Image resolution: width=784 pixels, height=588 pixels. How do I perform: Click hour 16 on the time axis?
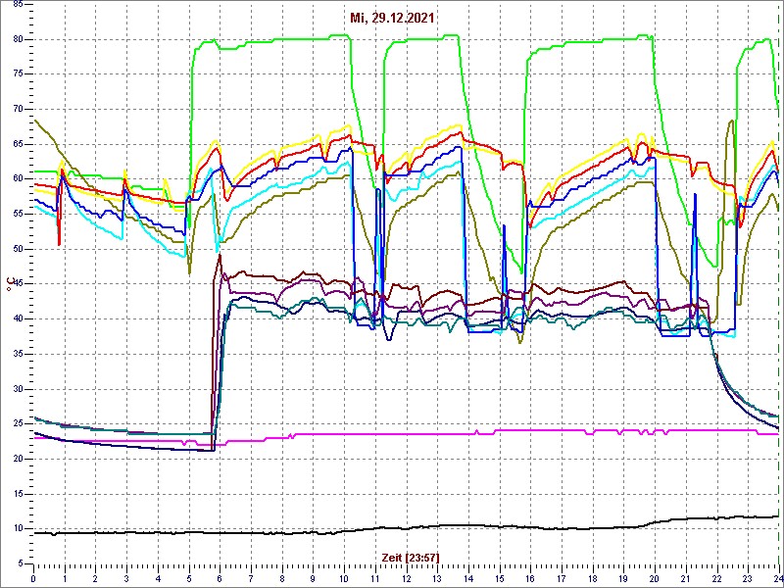coord(530,577)
